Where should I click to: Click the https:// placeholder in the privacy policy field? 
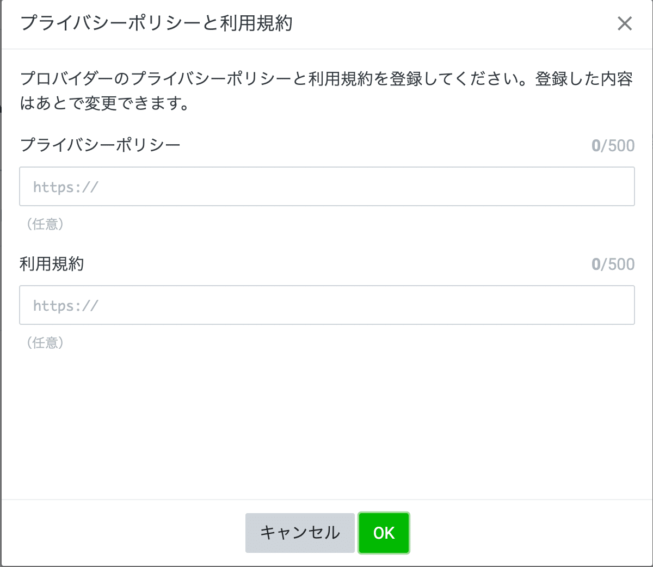point(65,186)
